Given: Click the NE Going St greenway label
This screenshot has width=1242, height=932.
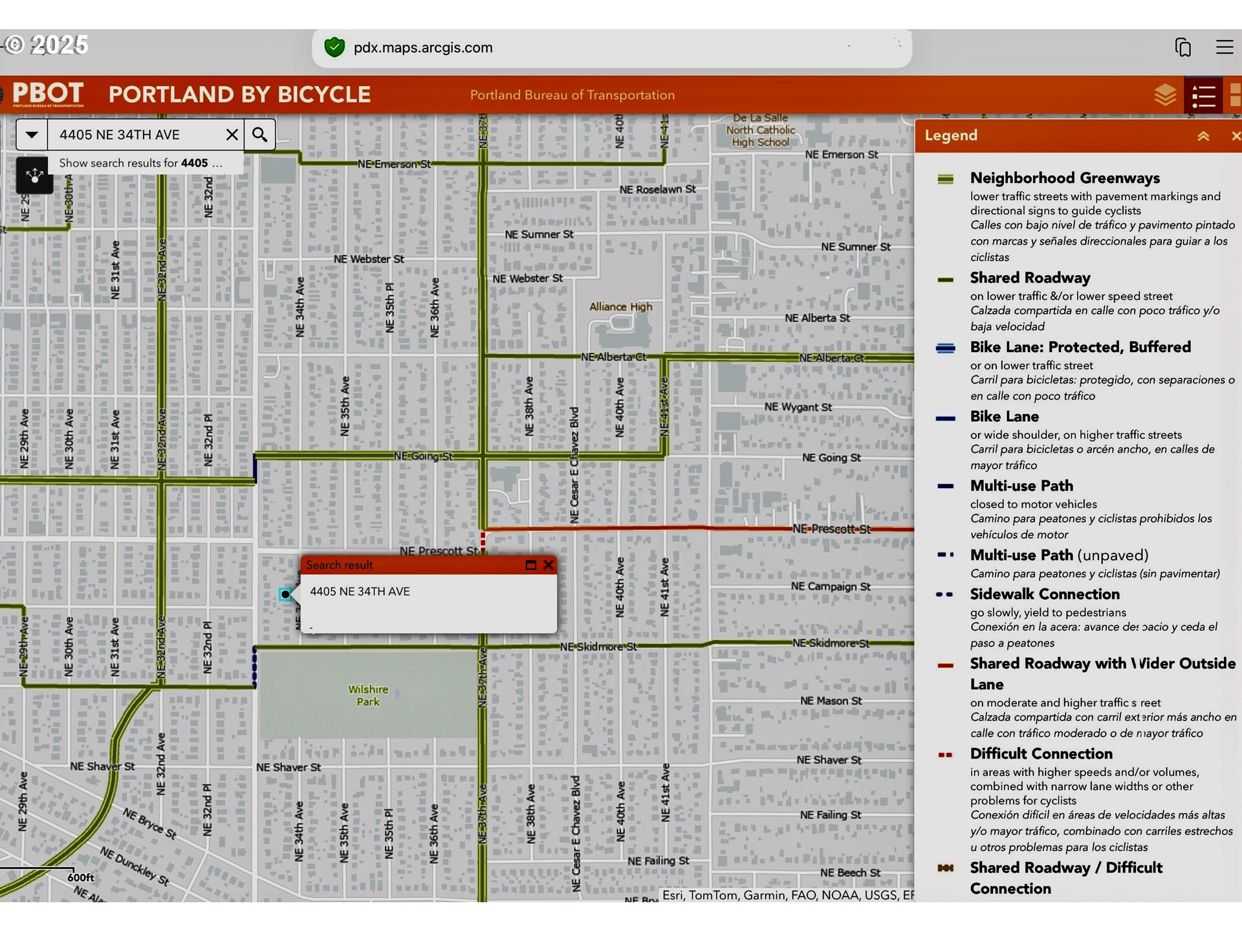Looking at the screenshot, I should point(423,456).
